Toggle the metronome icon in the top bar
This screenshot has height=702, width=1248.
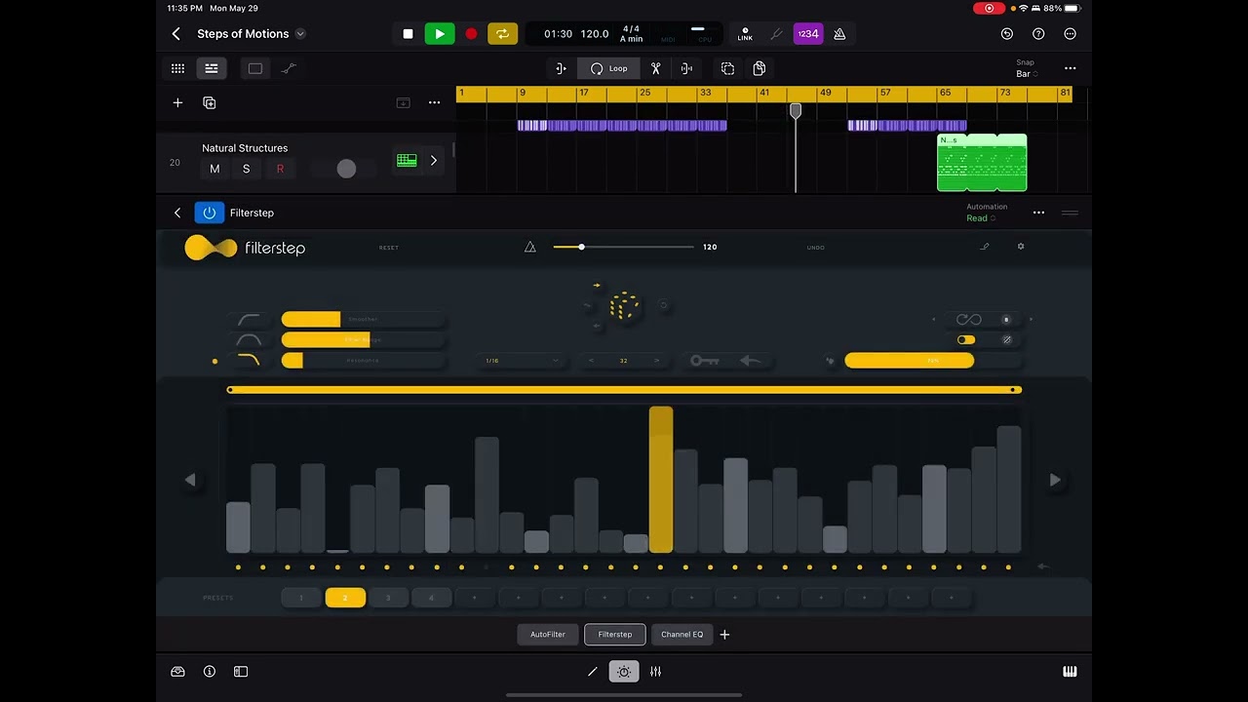(839, 34)
